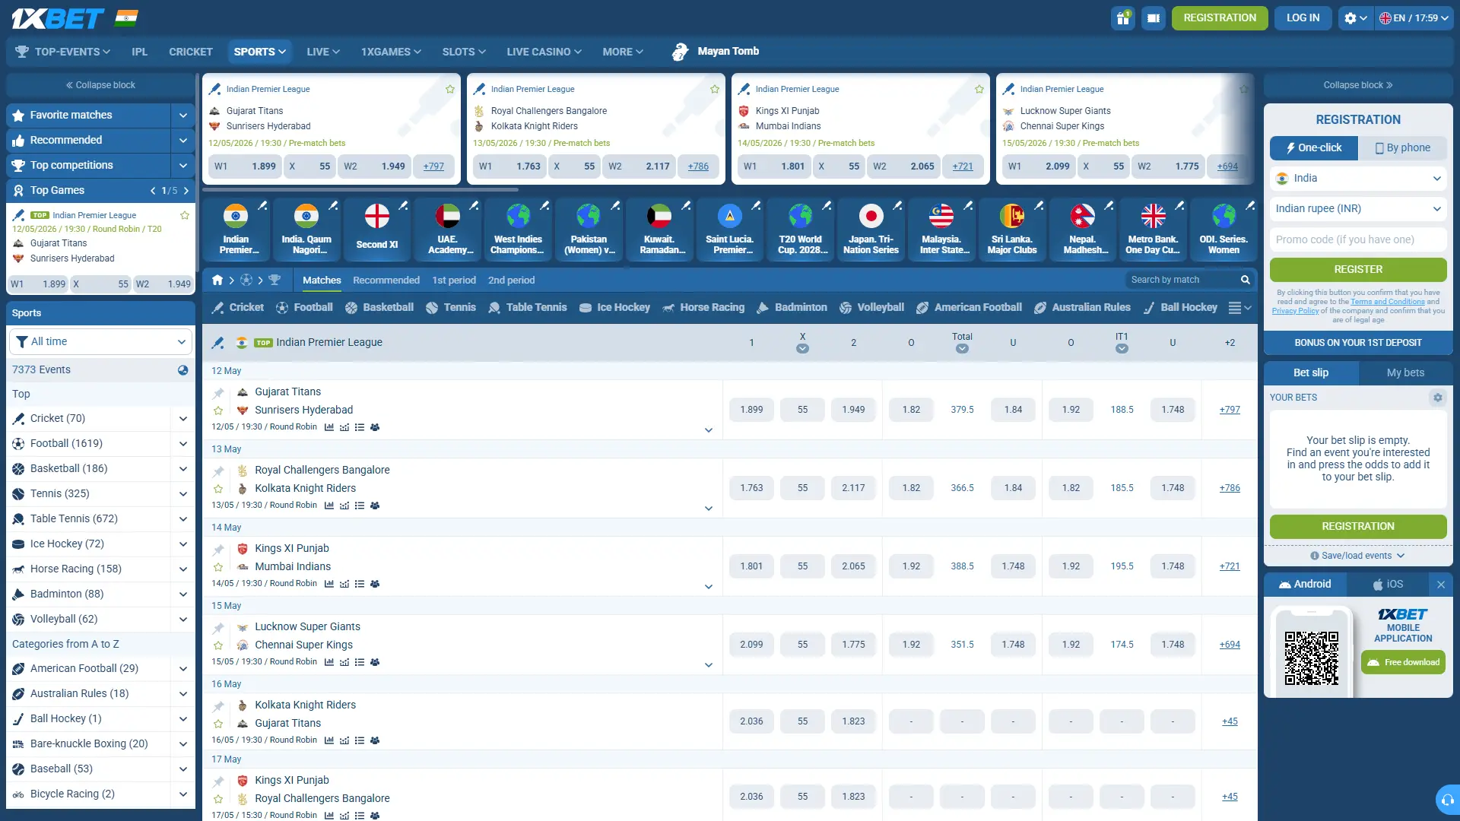The width and height of the screenshot is (1460, 821).
Task: Open the Japan Tri-Nation Series tile
Action: coord(871,230)
